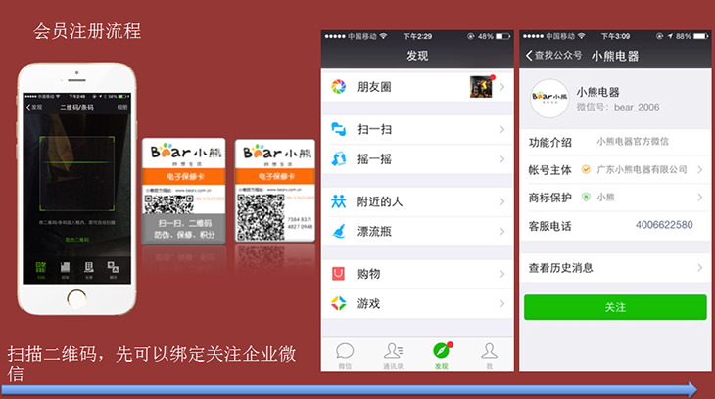Click the 会员注册流程 title text
The height and width of the screenshot is (399, 715).
click(x=87, y=31)
